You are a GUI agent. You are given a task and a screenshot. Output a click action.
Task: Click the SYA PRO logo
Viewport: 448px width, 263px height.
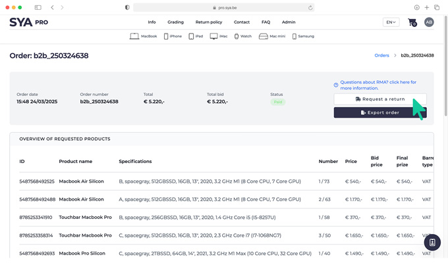[x=28, y=22]
